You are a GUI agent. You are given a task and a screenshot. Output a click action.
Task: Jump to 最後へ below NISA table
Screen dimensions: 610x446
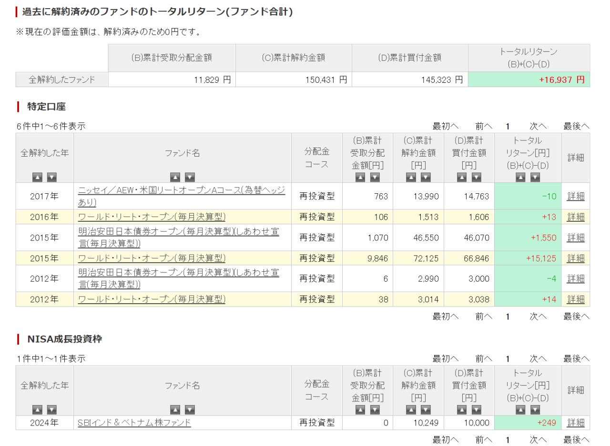click(x=576, y=439)
